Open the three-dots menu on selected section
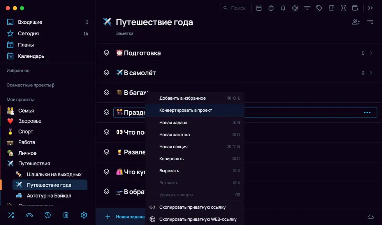This screenshot has height=225, width=382. point(367,112)
